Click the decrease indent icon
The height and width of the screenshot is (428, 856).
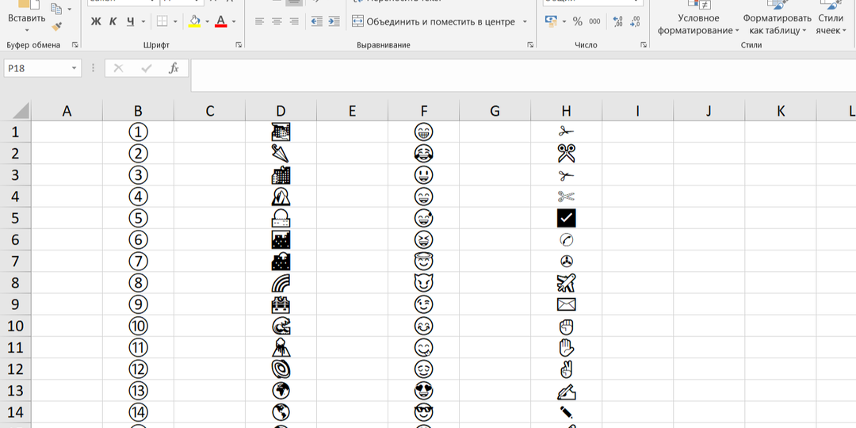pos(316,22)
